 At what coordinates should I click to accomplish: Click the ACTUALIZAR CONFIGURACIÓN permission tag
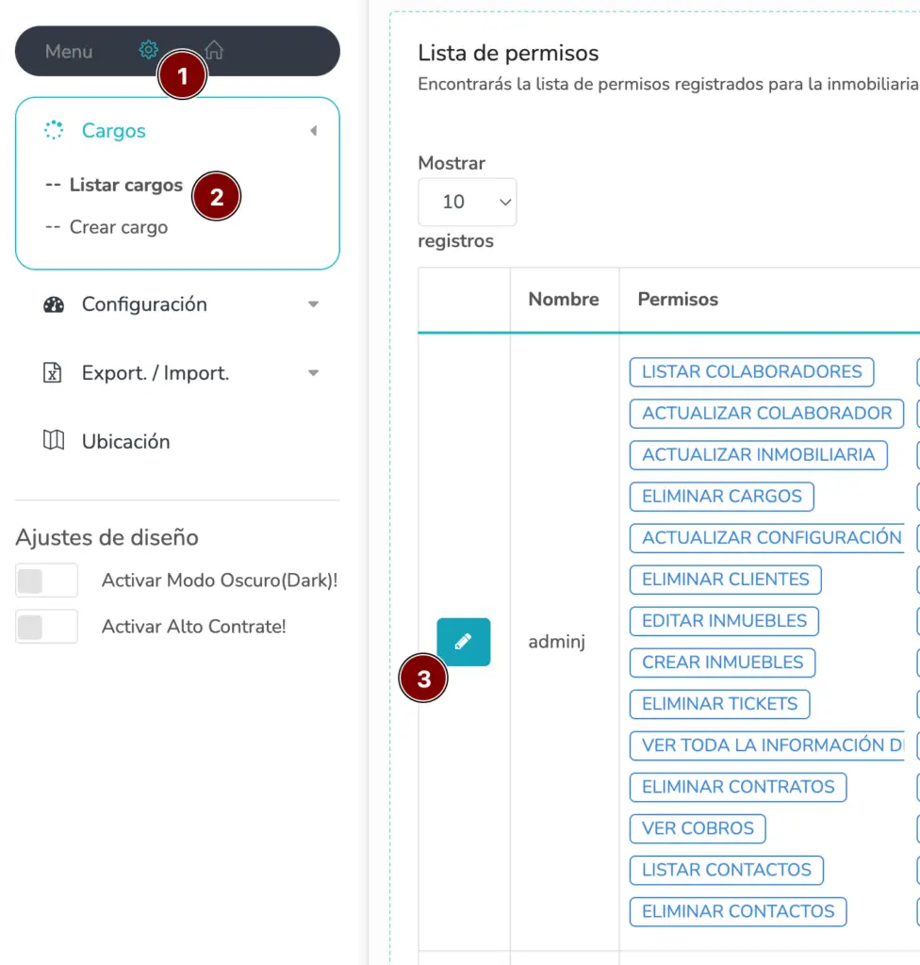point(766,538)
